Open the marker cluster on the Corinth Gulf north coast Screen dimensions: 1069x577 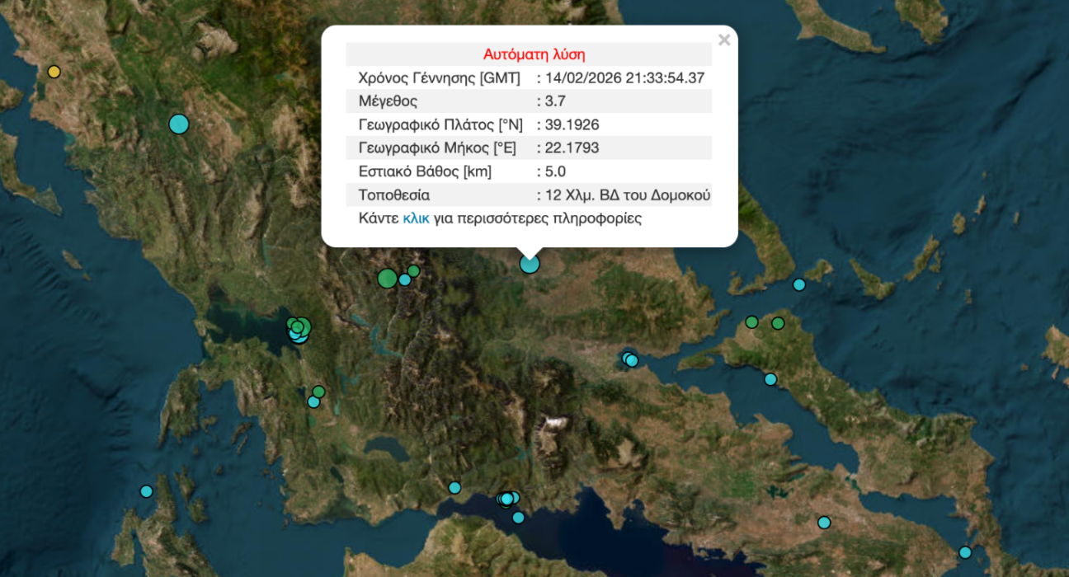(508, 499)
